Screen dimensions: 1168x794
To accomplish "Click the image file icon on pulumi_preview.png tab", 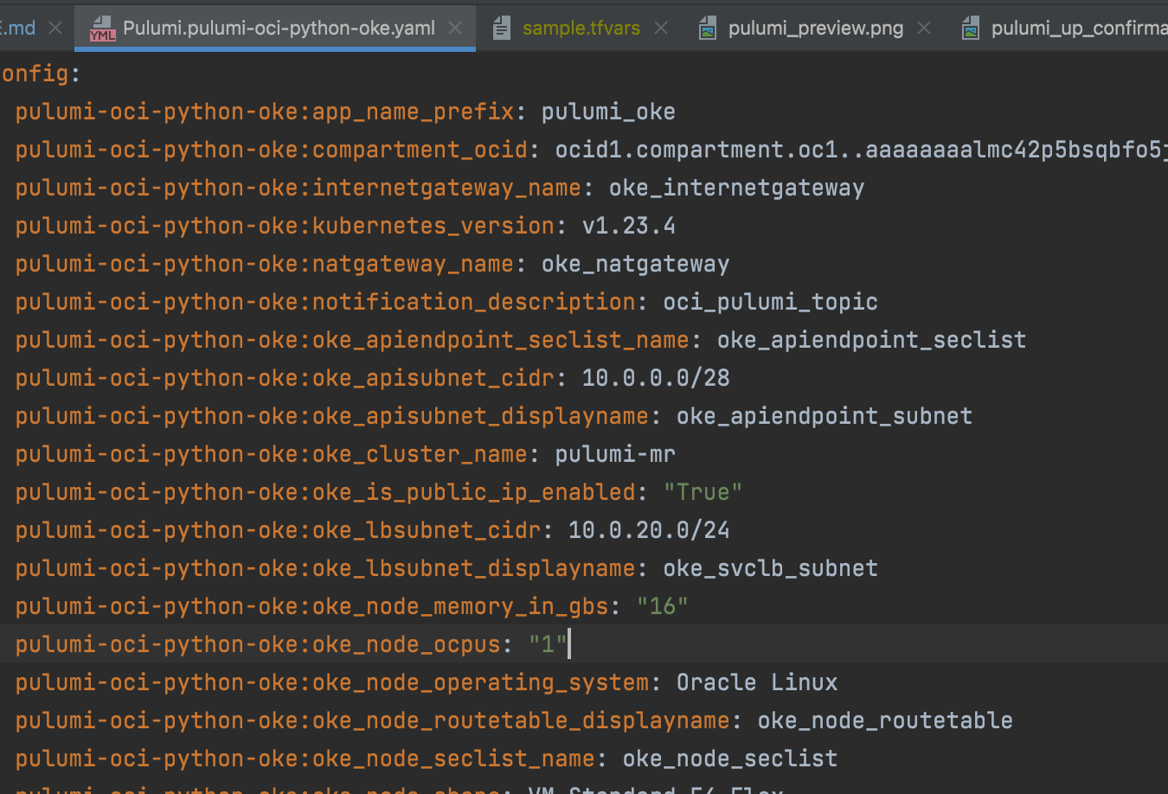I will coord(708,29).
